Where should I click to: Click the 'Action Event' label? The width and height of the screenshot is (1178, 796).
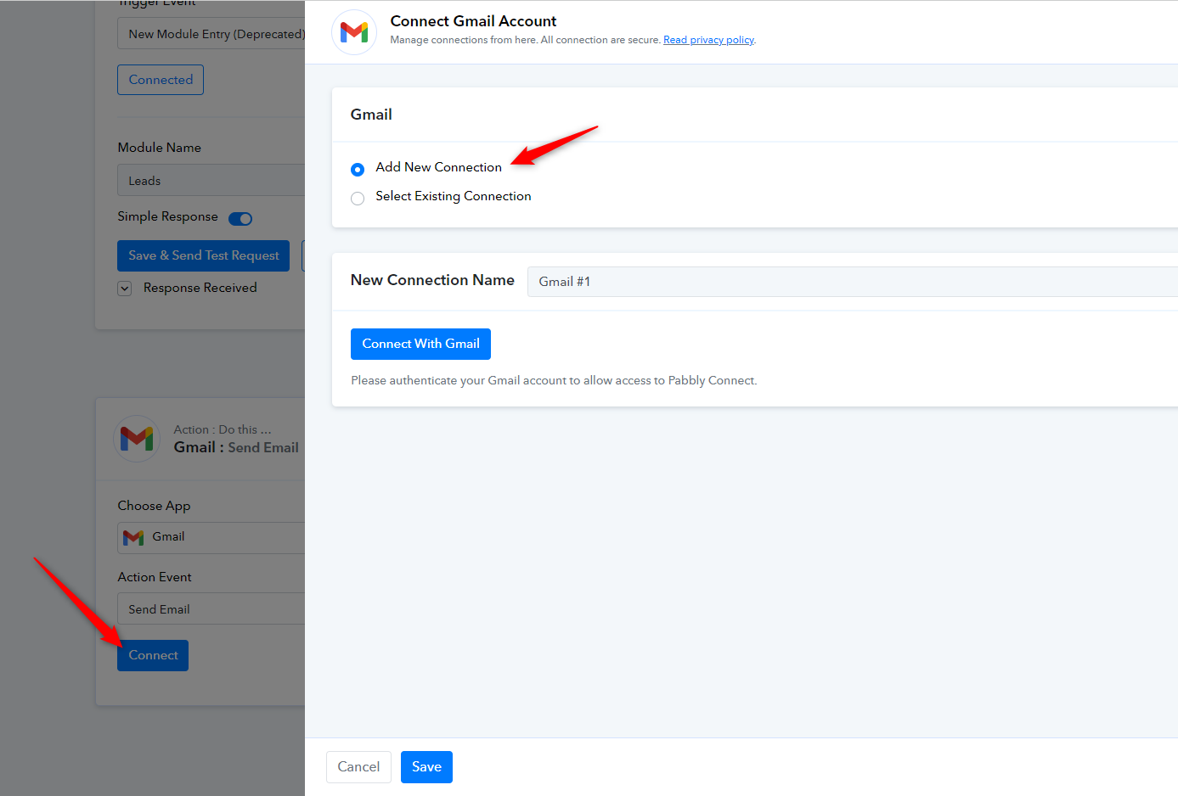pos(155,577)
